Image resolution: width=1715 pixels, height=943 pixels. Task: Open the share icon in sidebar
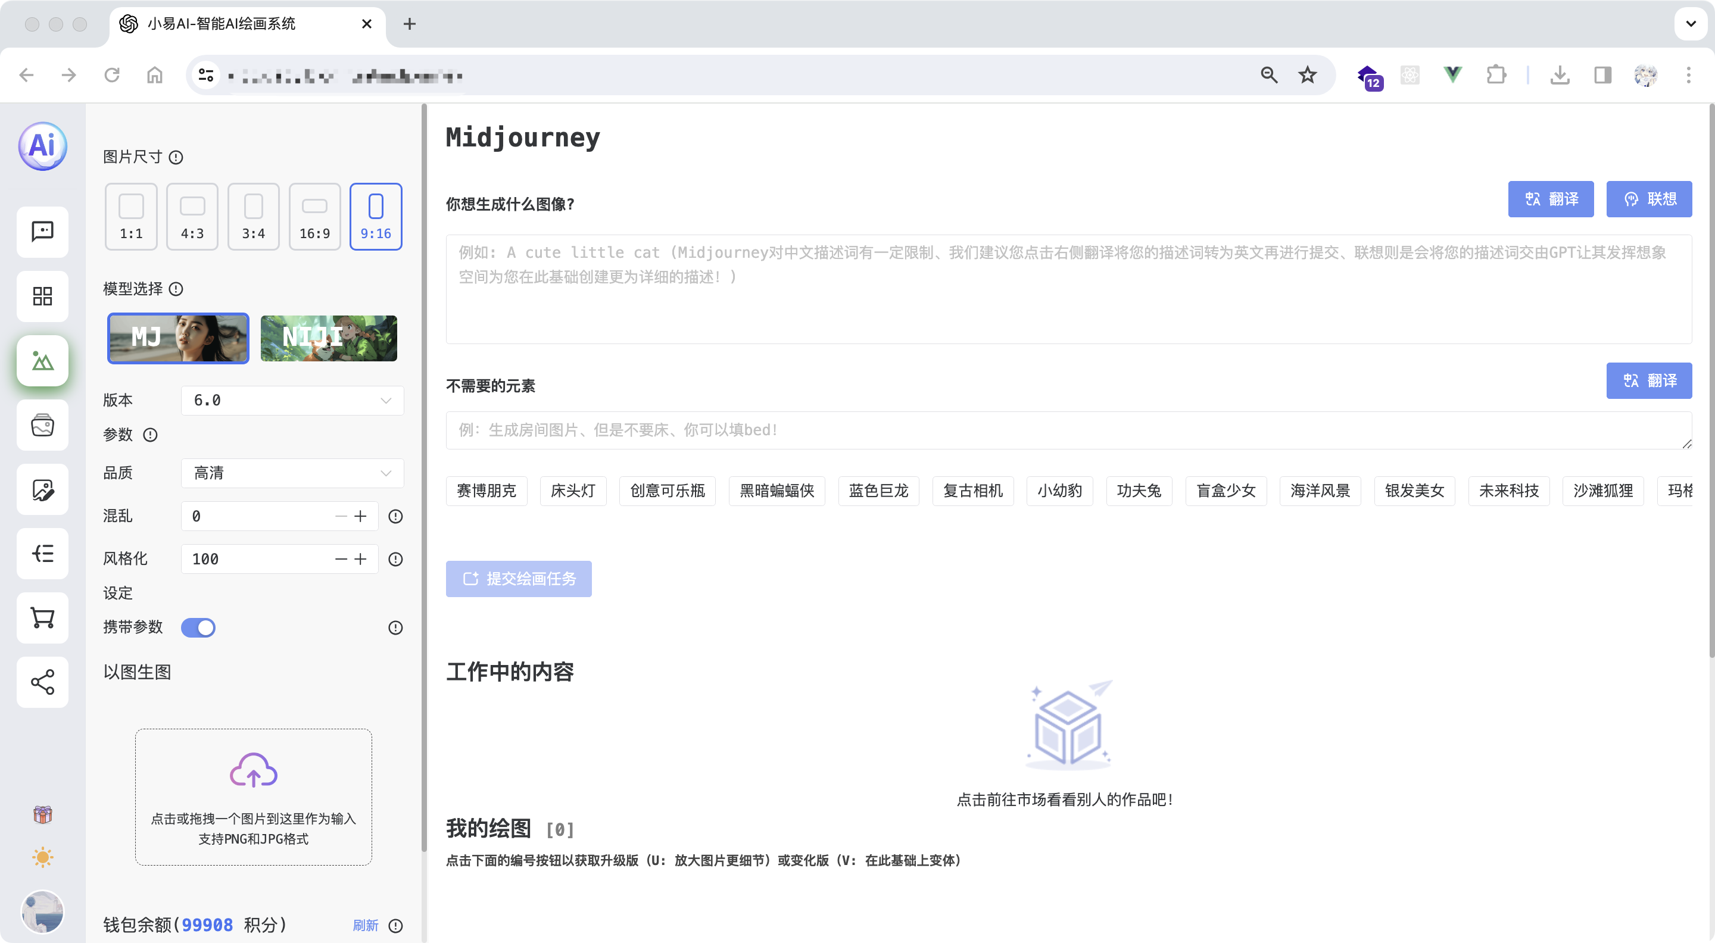coord(43,682)
